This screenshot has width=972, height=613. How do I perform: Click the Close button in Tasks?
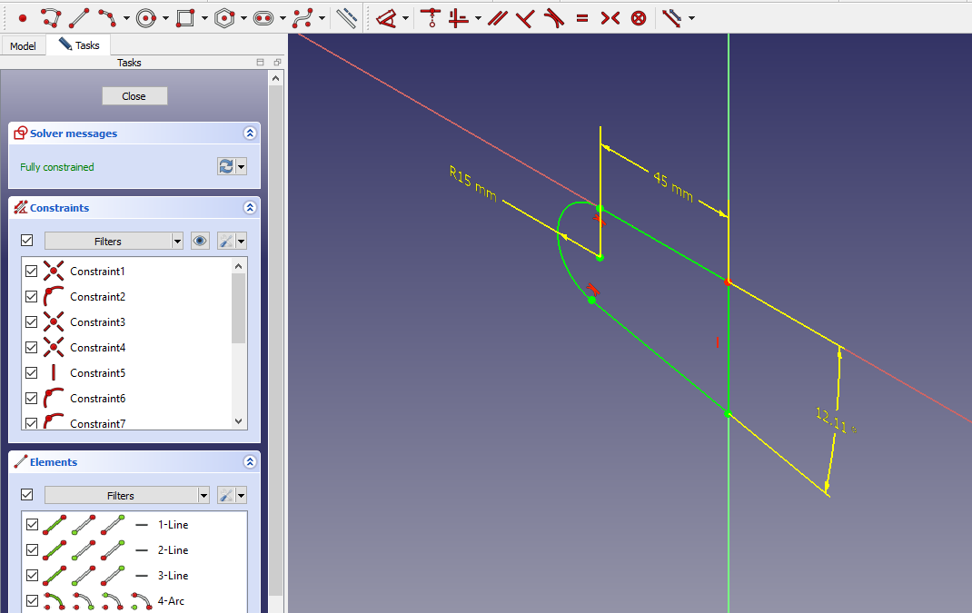(134, 96)
